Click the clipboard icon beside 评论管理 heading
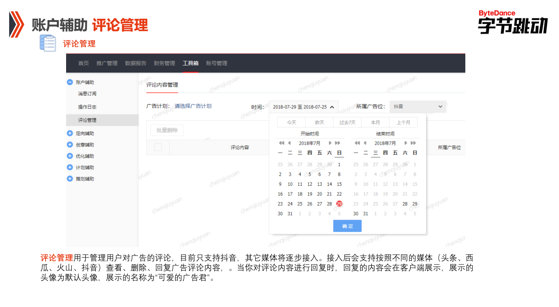Screen dimensions: 559x307 [x=48, y=43]
